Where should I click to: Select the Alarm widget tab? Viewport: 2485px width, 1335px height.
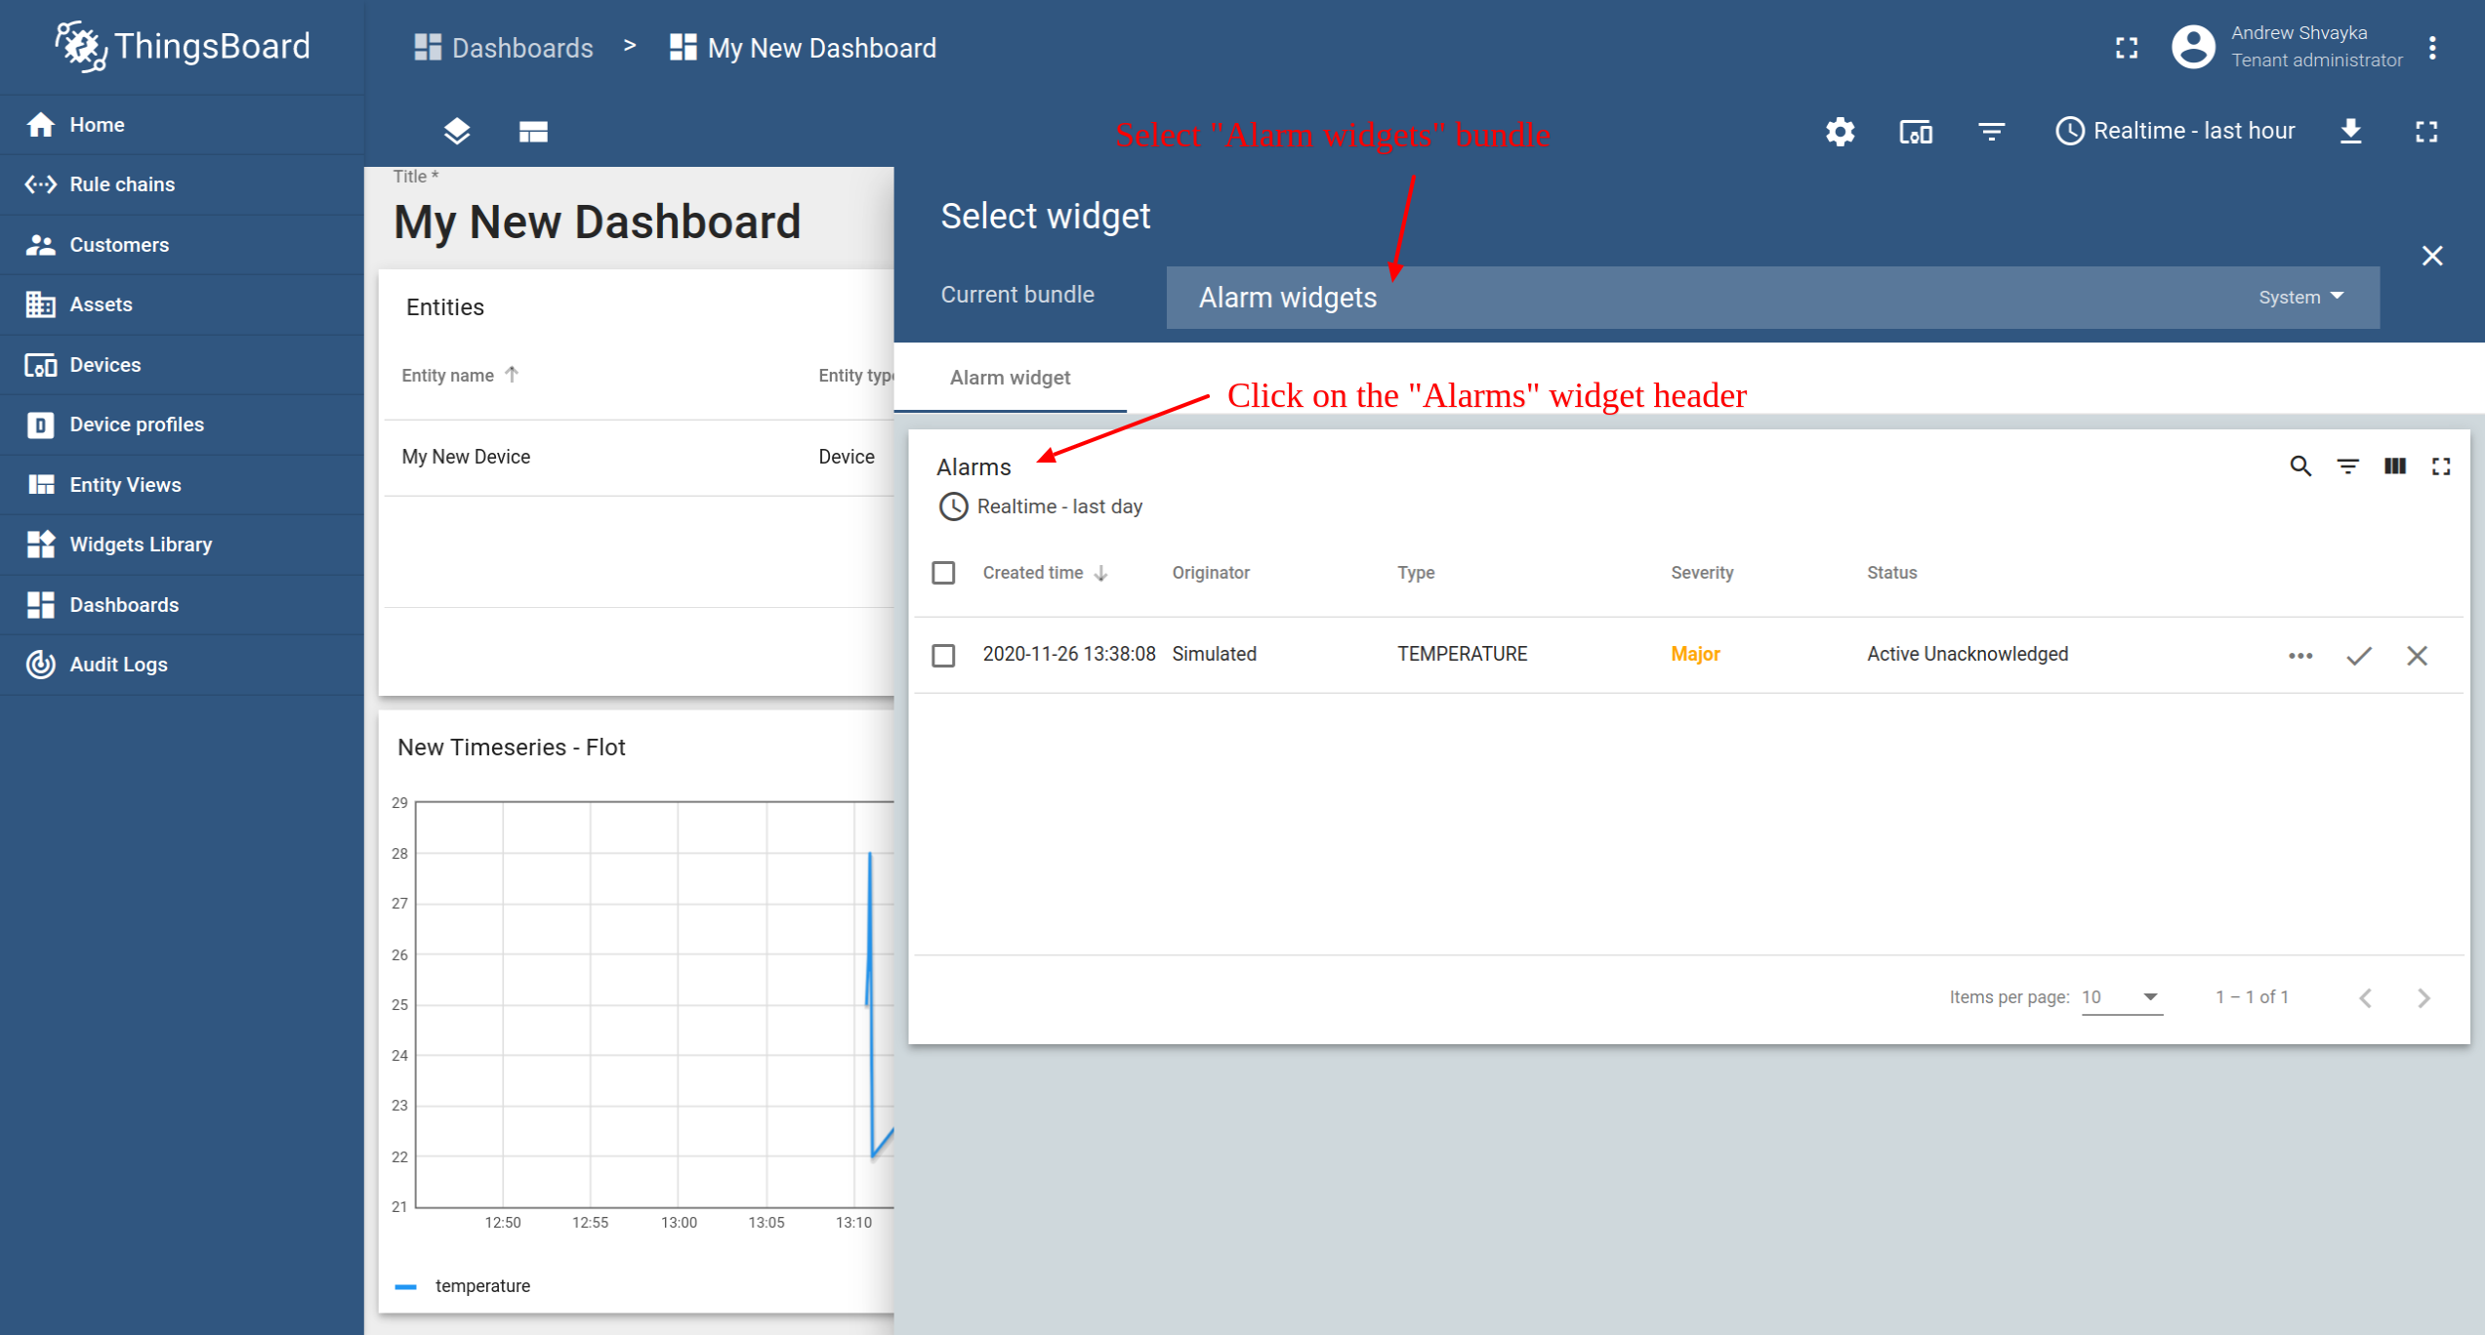(1010, 378)
